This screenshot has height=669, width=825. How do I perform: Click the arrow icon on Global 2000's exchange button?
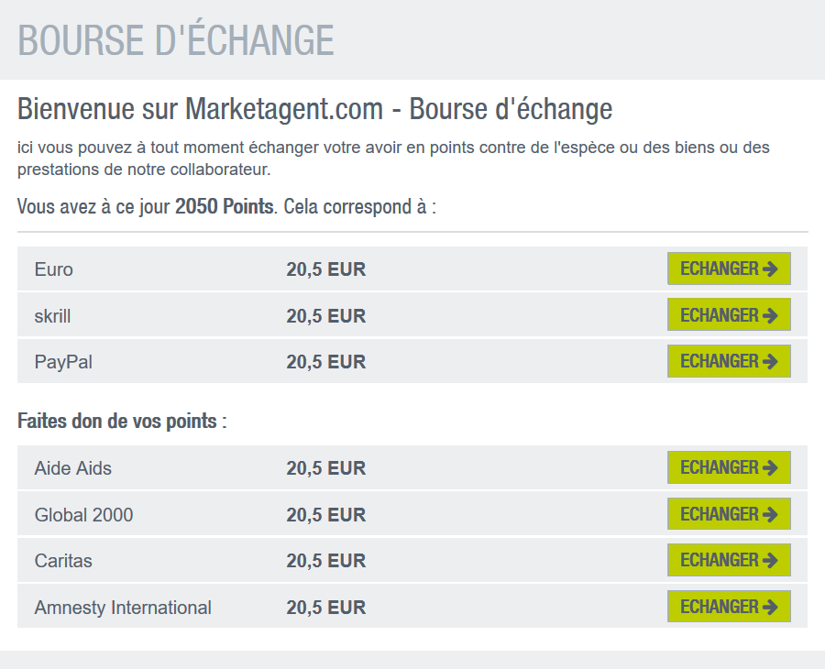pyautogui.click(x=773, y=513)
